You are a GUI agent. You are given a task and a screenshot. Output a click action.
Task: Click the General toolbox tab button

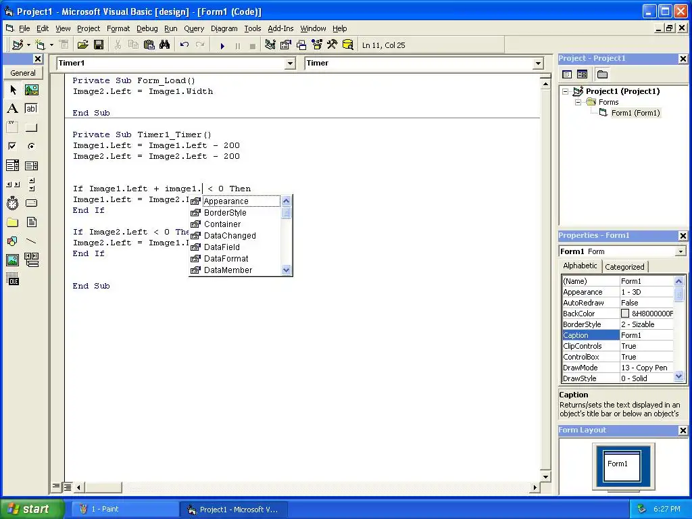[23, 73]
